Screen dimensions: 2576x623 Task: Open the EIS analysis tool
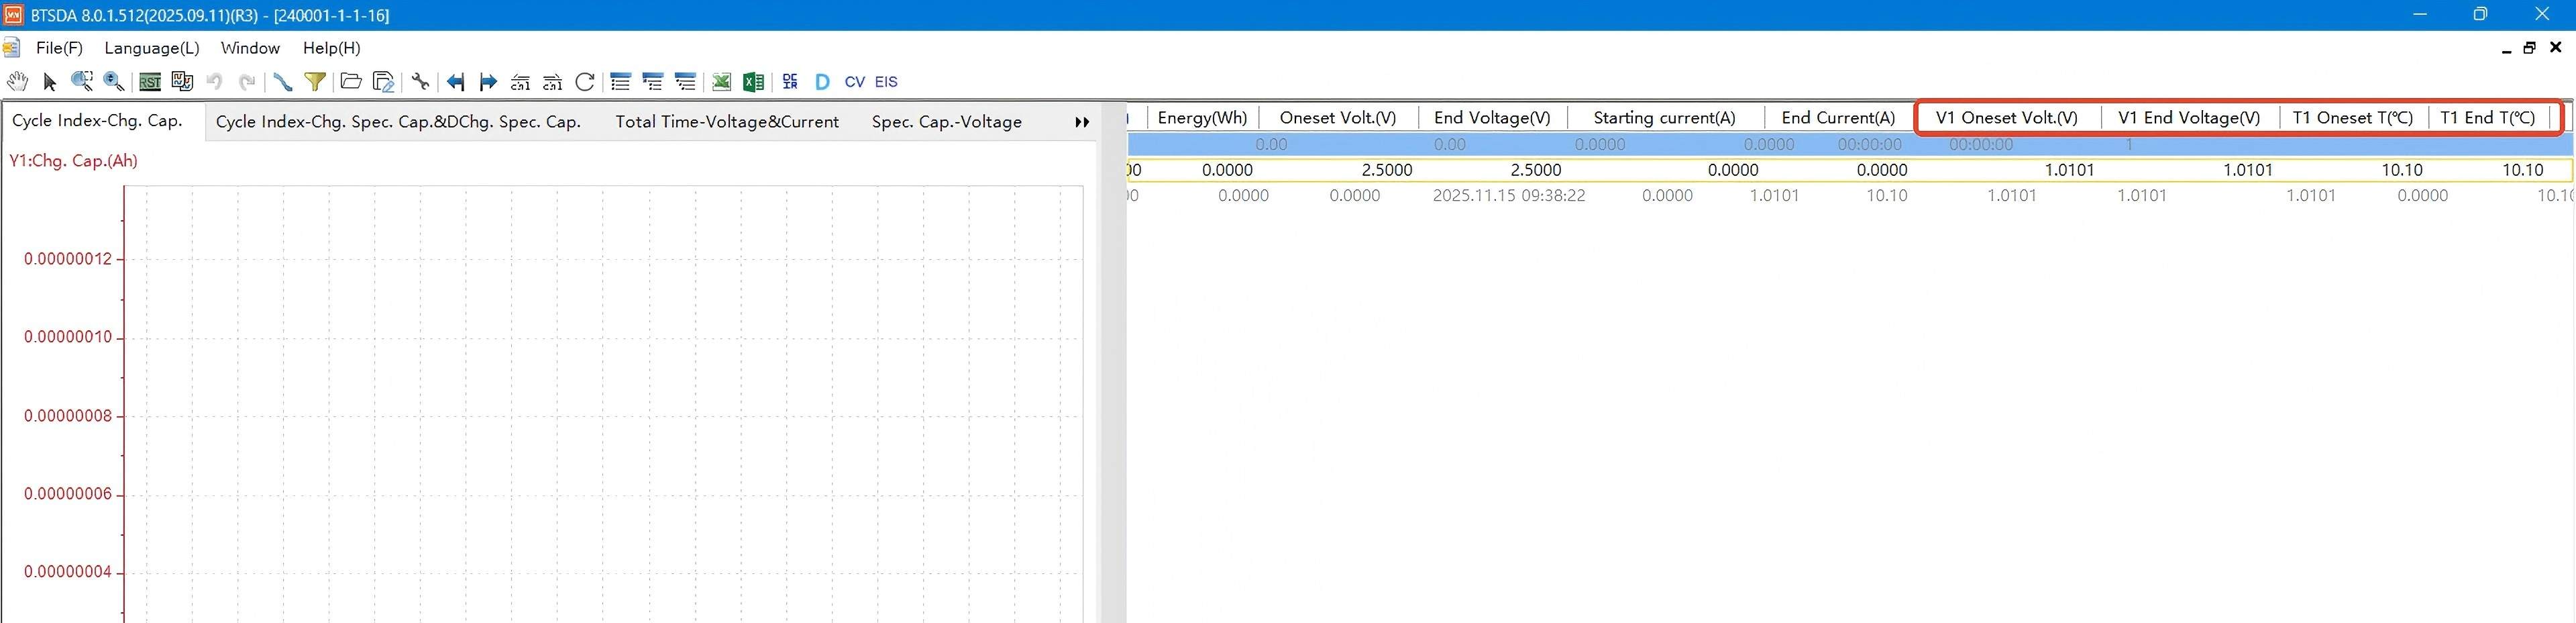[x=886, y=82]
